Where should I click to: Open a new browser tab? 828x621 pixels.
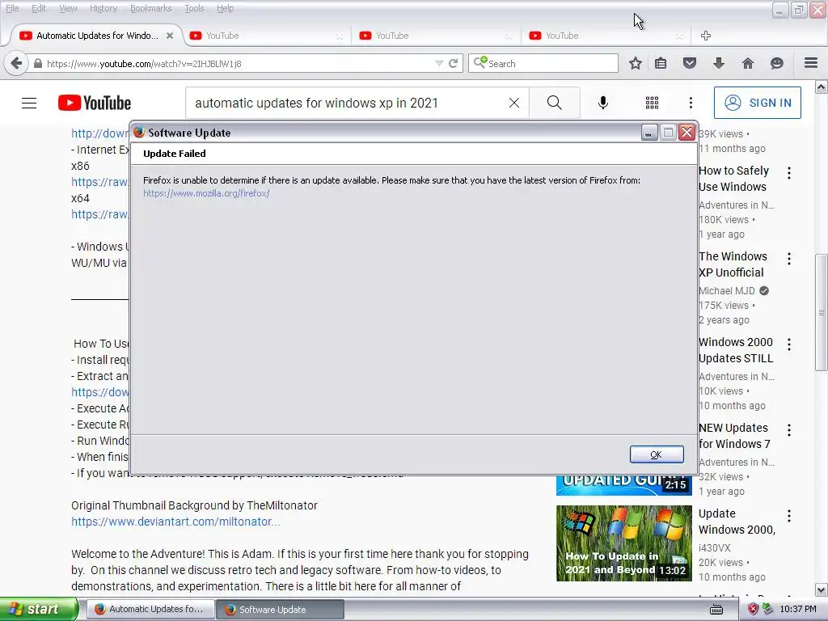tap(705, 36)
